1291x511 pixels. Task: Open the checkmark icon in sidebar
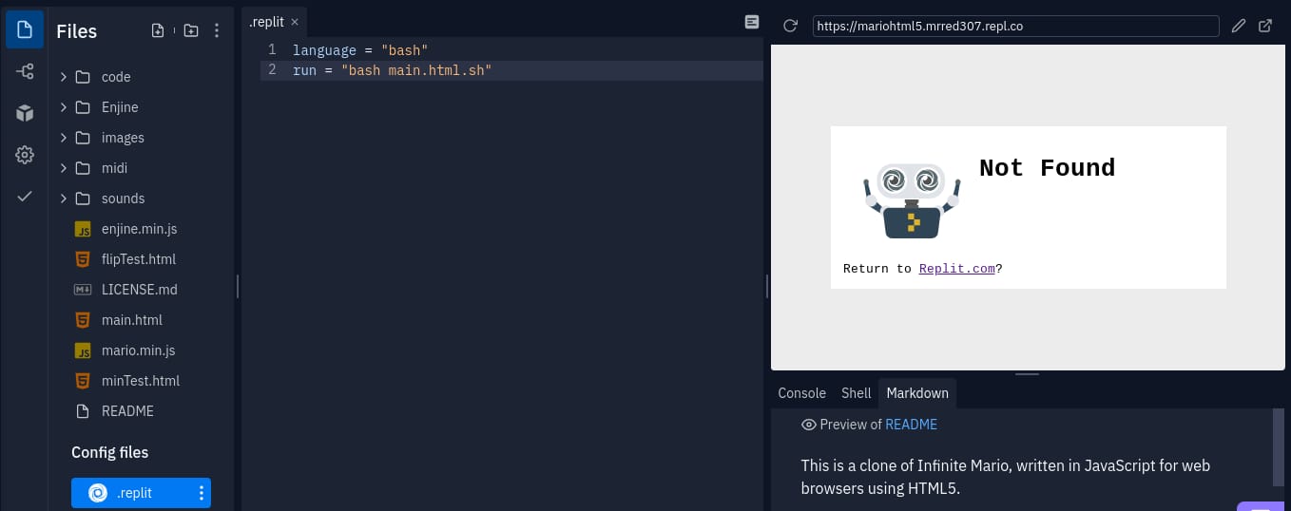pos(25,197)
